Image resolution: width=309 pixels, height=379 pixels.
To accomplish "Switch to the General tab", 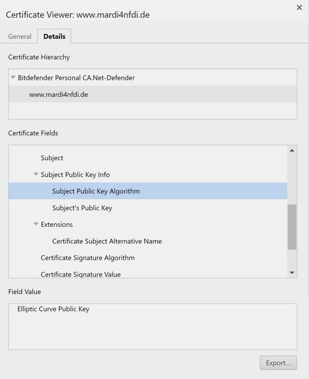I will (x=20, y=37).
